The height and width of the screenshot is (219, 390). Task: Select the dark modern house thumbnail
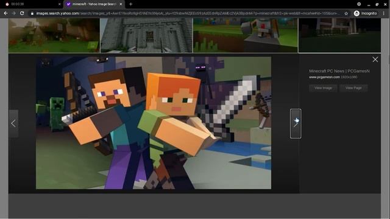click(x=339, y=35)
